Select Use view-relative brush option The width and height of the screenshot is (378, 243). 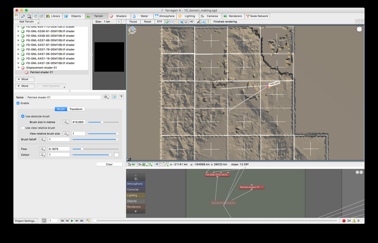pyautogui.click(x=23, y=128)
